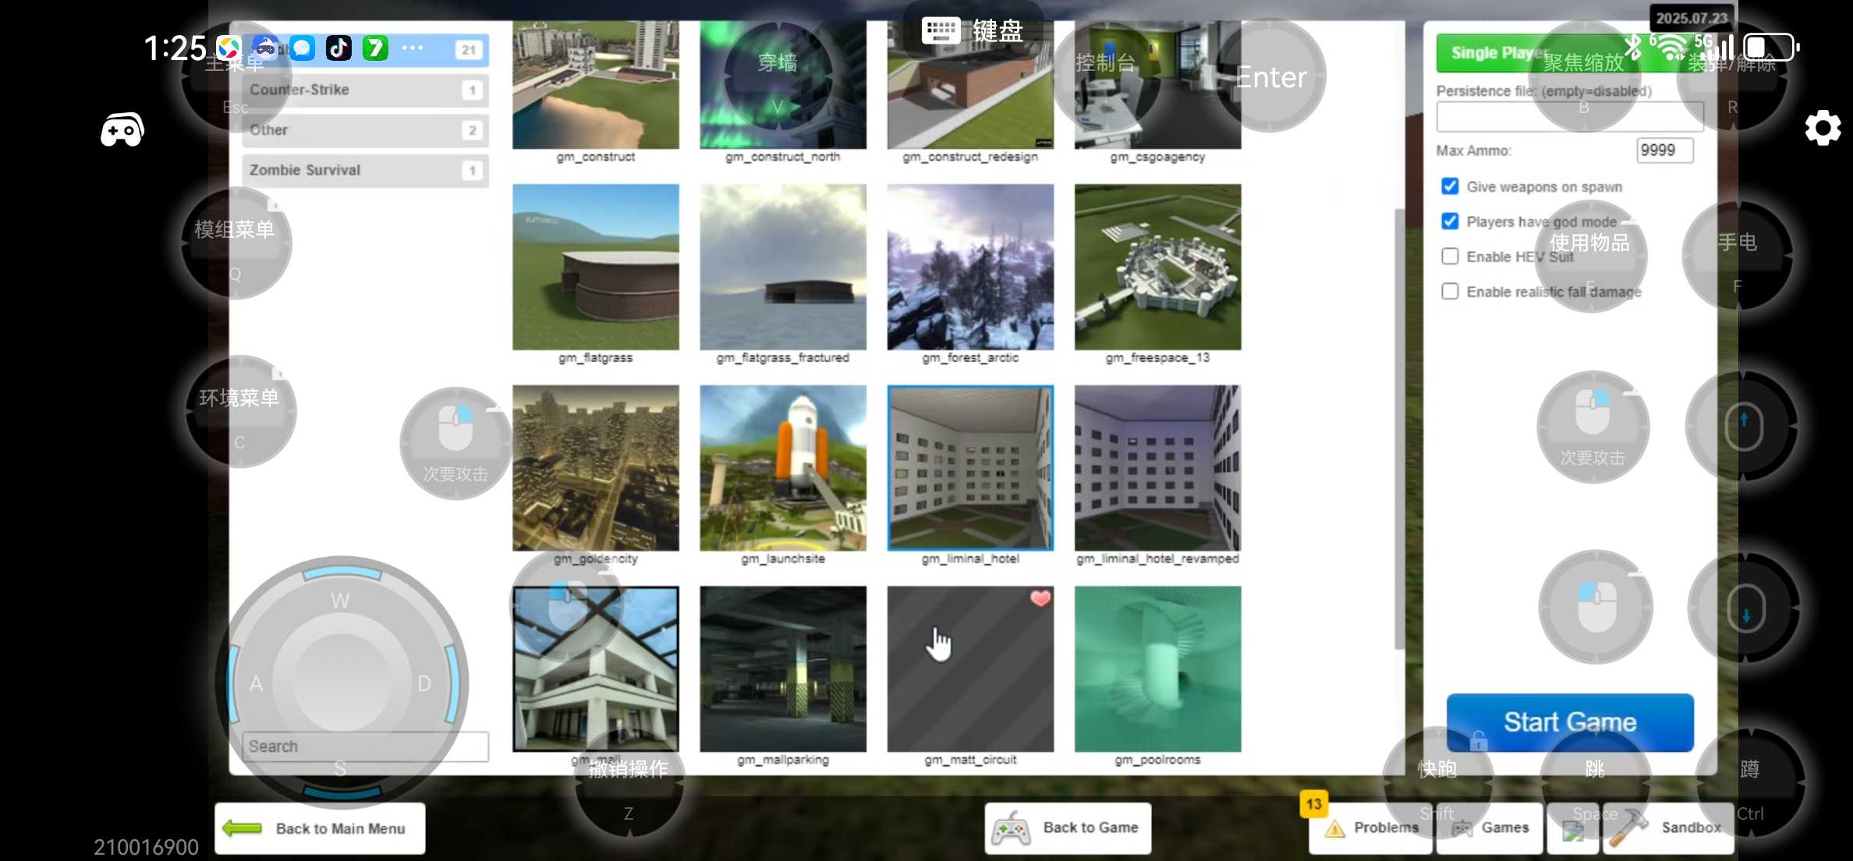Tap the W direction on the joystick

tap(340, 601)
